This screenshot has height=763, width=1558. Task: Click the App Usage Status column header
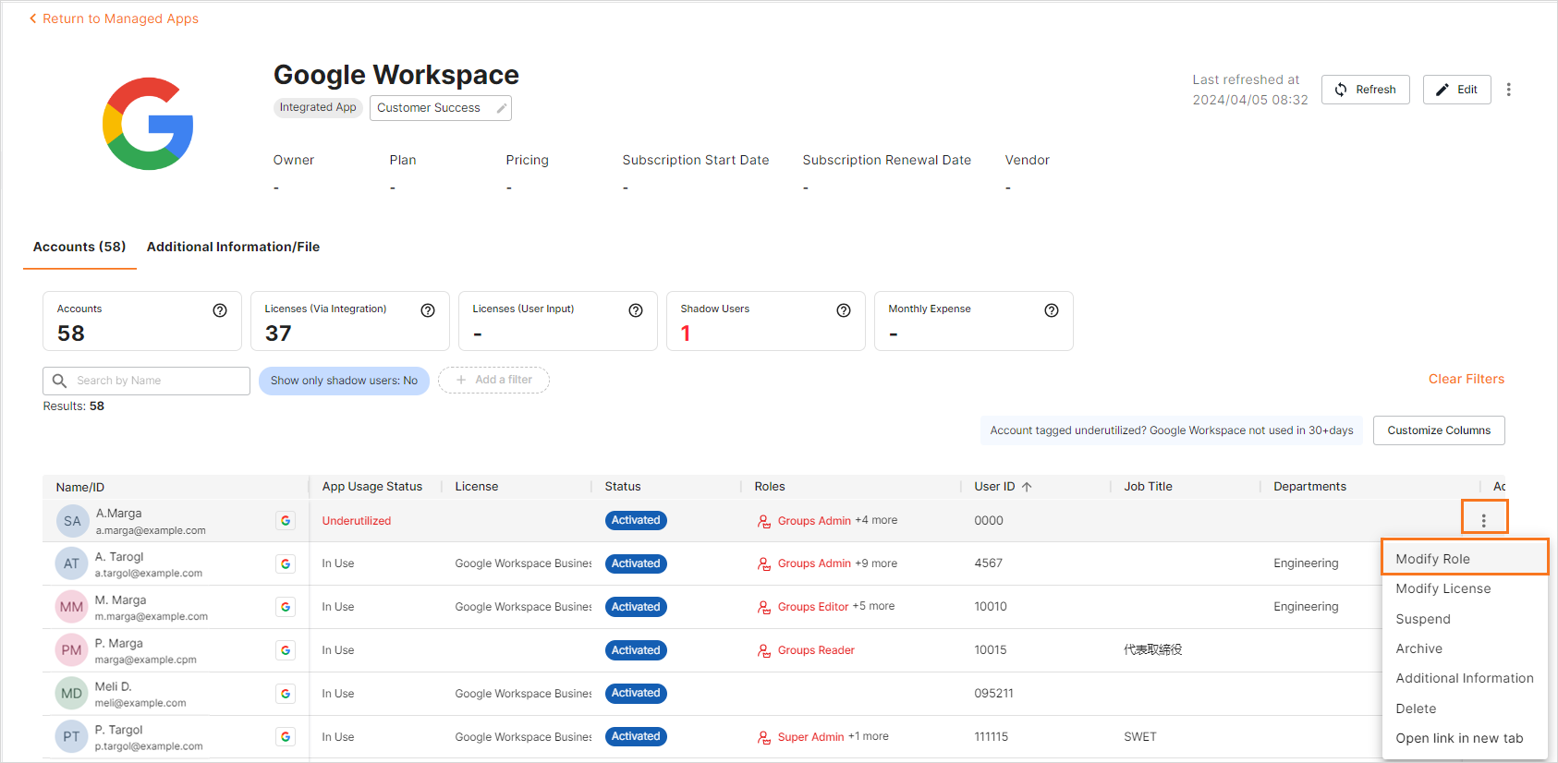tap(372, 487)
